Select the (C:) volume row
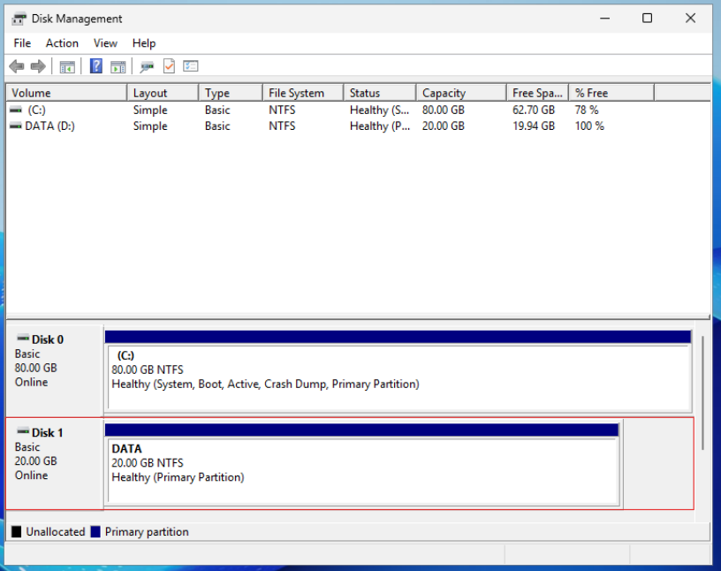 (x=330, y=110)
